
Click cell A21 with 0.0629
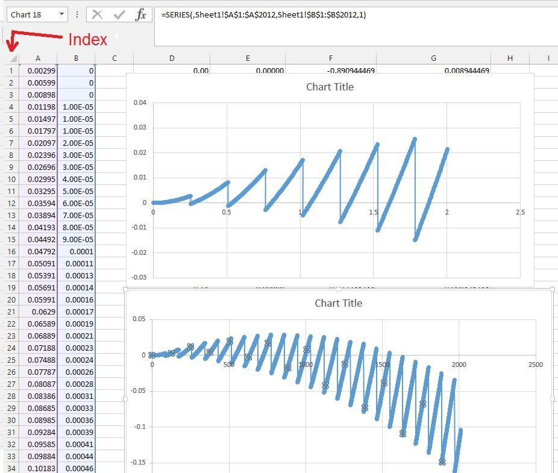(38, 312)
